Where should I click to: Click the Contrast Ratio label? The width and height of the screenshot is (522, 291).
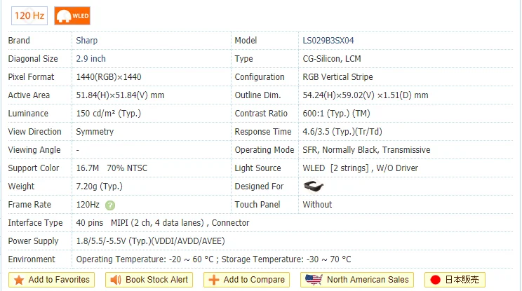tap(261, 114)
